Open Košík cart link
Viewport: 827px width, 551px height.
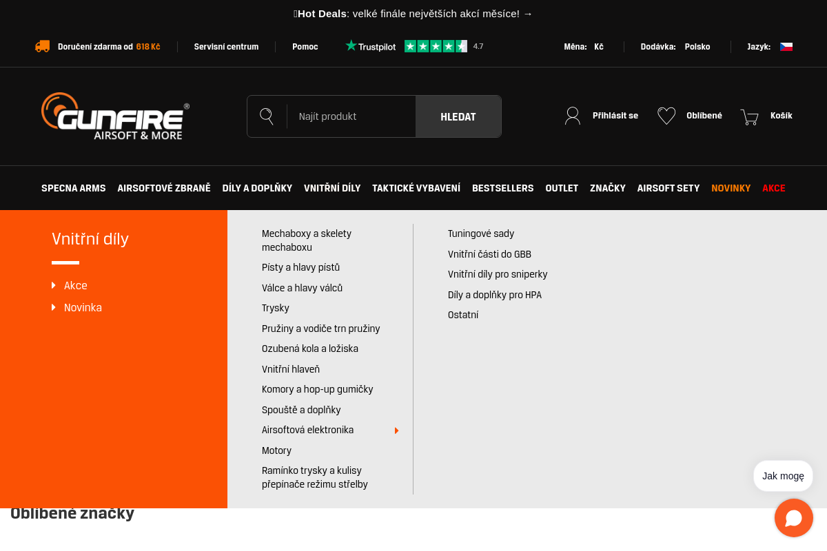782,116
